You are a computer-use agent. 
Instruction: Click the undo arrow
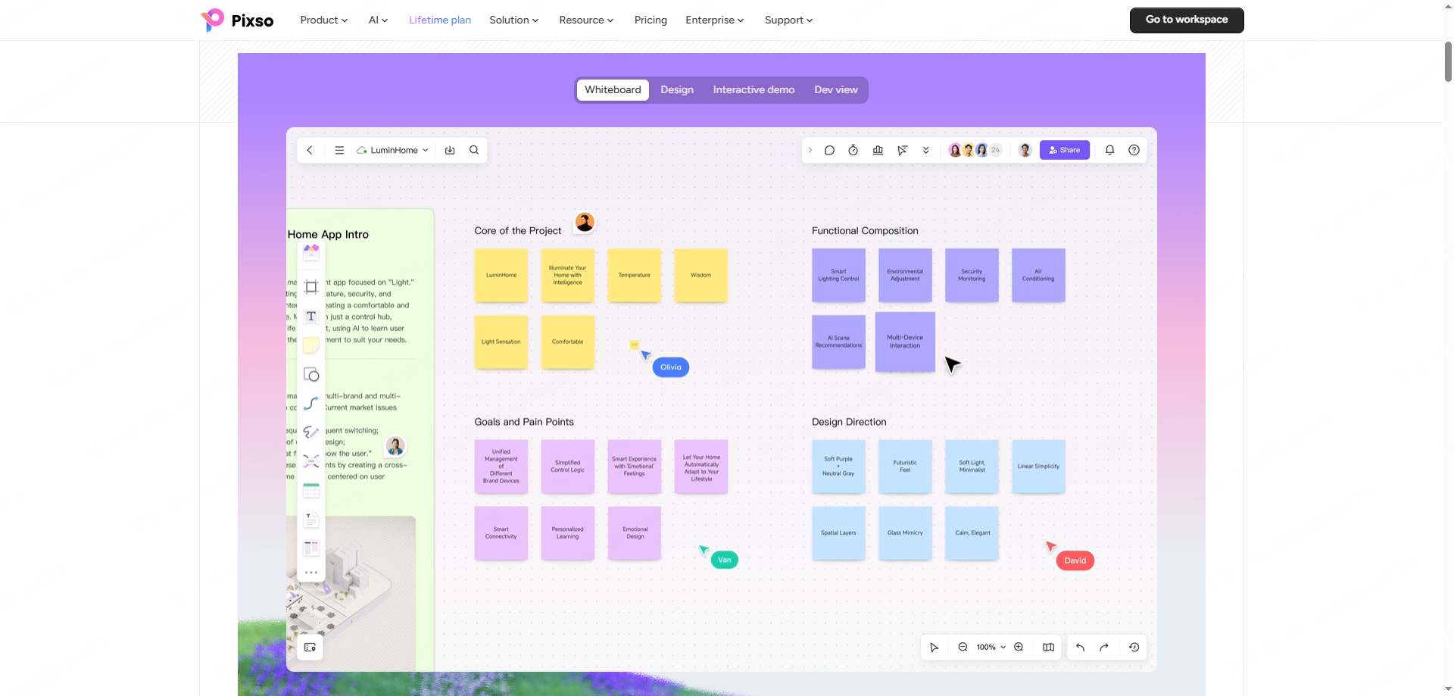pos(1081,648)
